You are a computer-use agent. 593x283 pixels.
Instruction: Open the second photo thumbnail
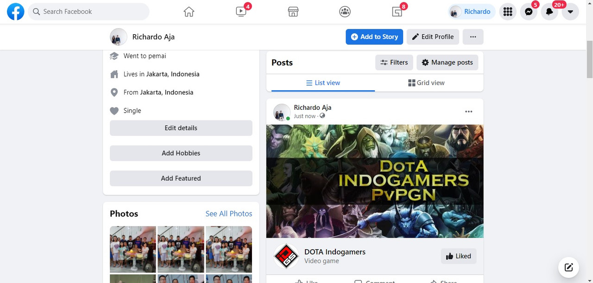(181, 249)
